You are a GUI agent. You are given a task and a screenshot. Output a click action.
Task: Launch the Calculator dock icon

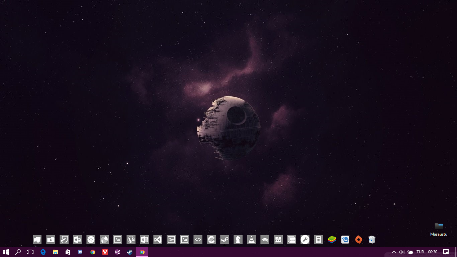point(318,239)
